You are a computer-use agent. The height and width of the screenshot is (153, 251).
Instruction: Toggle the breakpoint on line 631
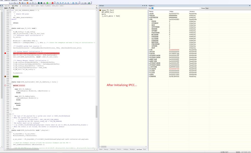(5, 53)
